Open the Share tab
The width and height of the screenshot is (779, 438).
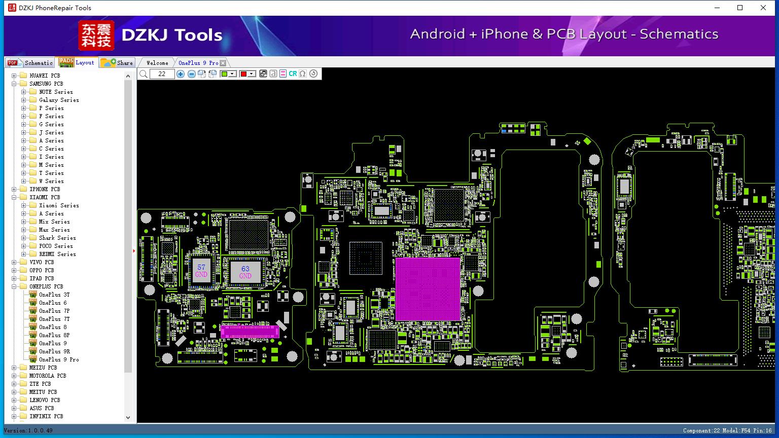click(x=117, y=63)
